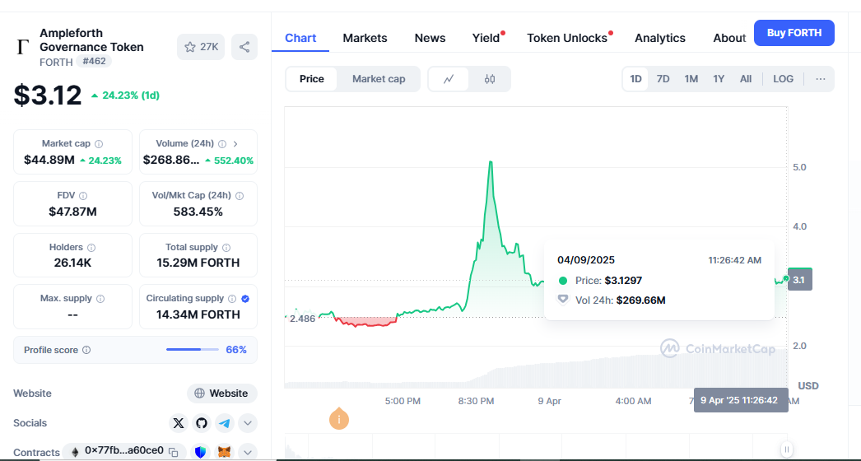Click the $47.87M FDV value
The image size is (861, 461).
pos(72,212)
